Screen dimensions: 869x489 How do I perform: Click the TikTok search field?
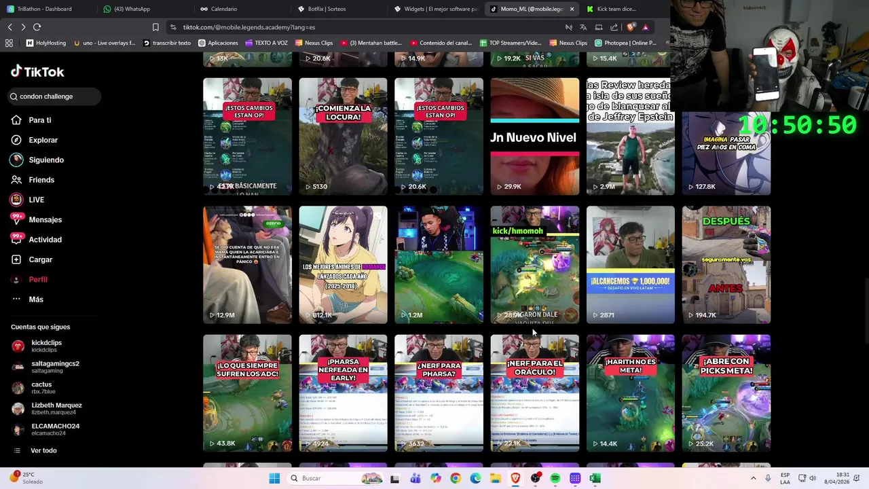pos(54,96)
